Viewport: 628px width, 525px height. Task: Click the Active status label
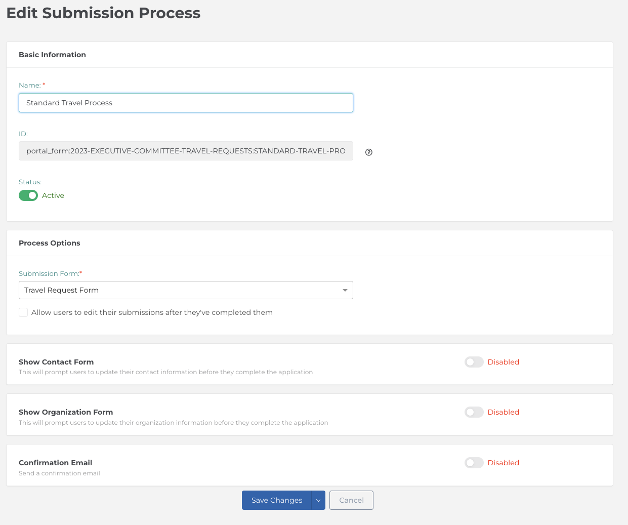pos(53,195)
